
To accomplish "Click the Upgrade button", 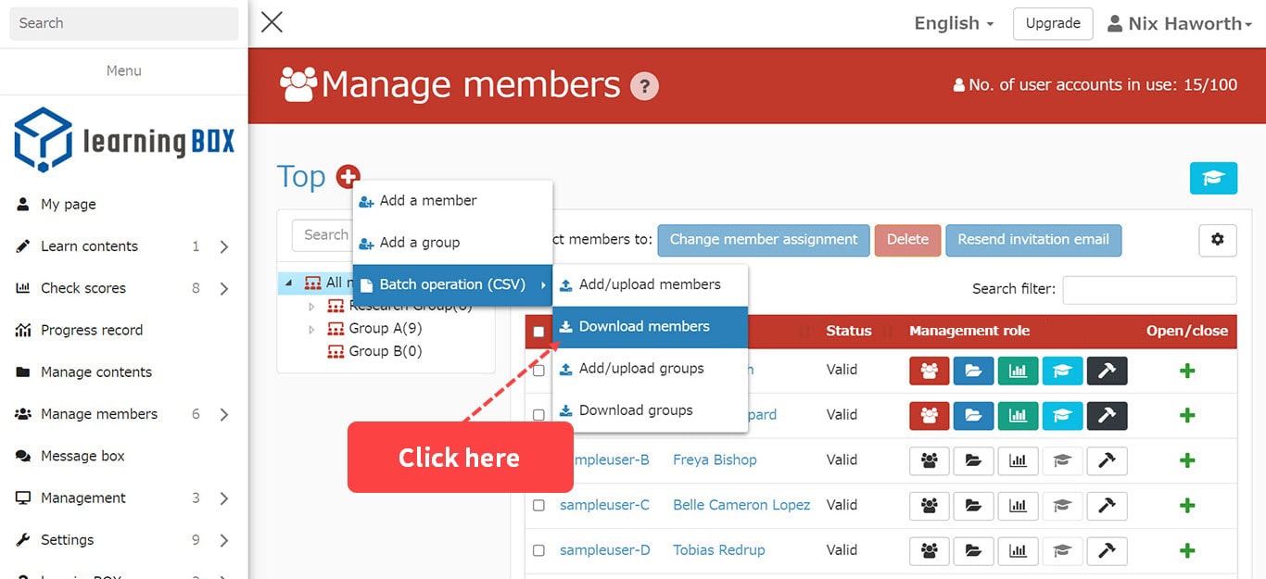I will pos(1053,23).
